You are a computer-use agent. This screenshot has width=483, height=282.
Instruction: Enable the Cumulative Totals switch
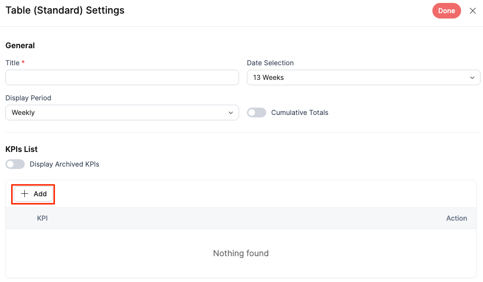click(257, 113)
